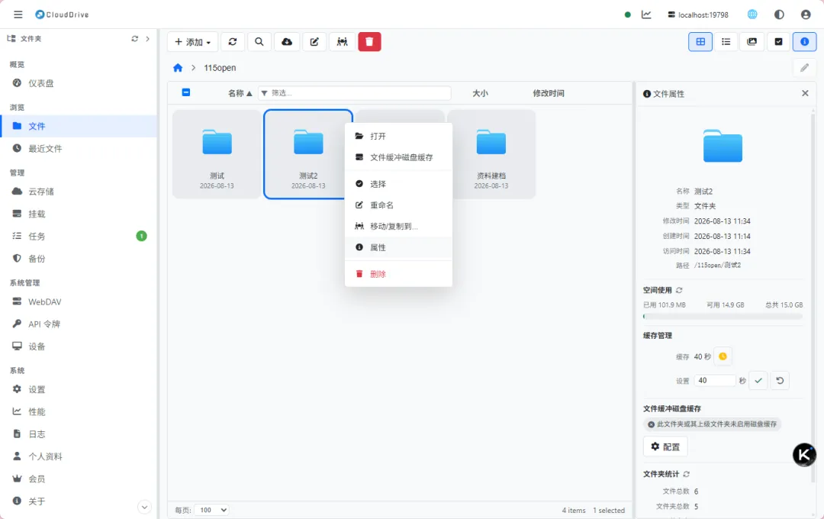Click the language globe icon
The image size is (824, 519).
click(752, 15)
